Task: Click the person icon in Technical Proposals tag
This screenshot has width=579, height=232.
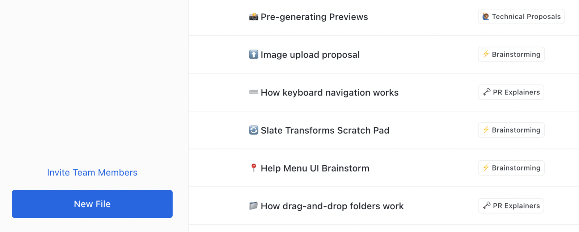Action: click(486, 17)
